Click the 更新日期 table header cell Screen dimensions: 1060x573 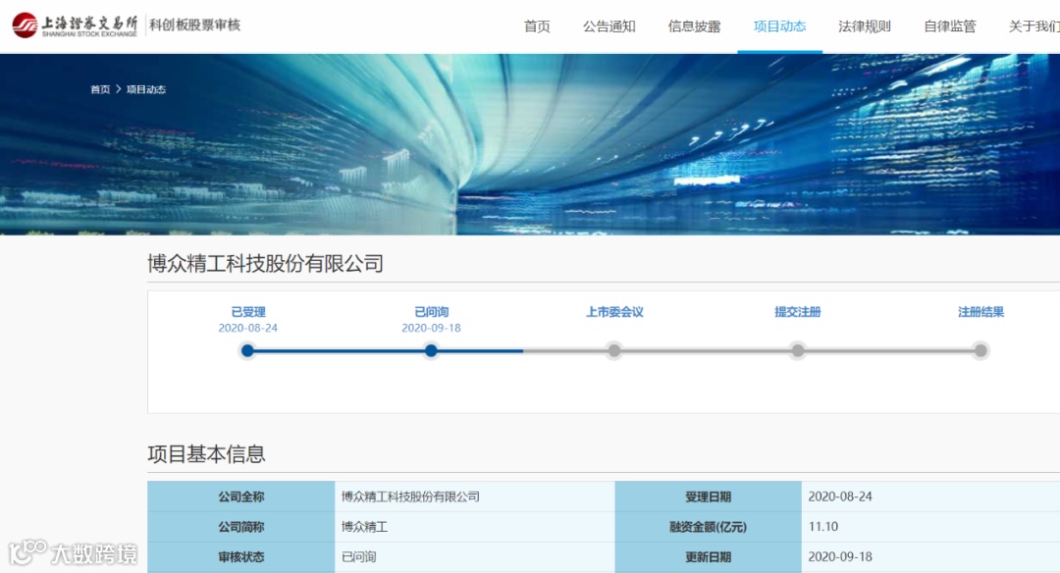[x=709, y=557]
